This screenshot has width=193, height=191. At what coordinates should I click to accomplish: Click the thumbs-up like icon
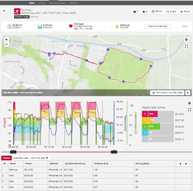(x=135, y=11)
